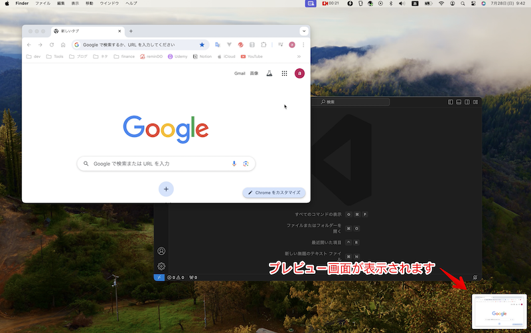Click Chrome をカスタマイズ button
Image resolution: width=531 pixels, height=333 pixels.
(274, 193)
